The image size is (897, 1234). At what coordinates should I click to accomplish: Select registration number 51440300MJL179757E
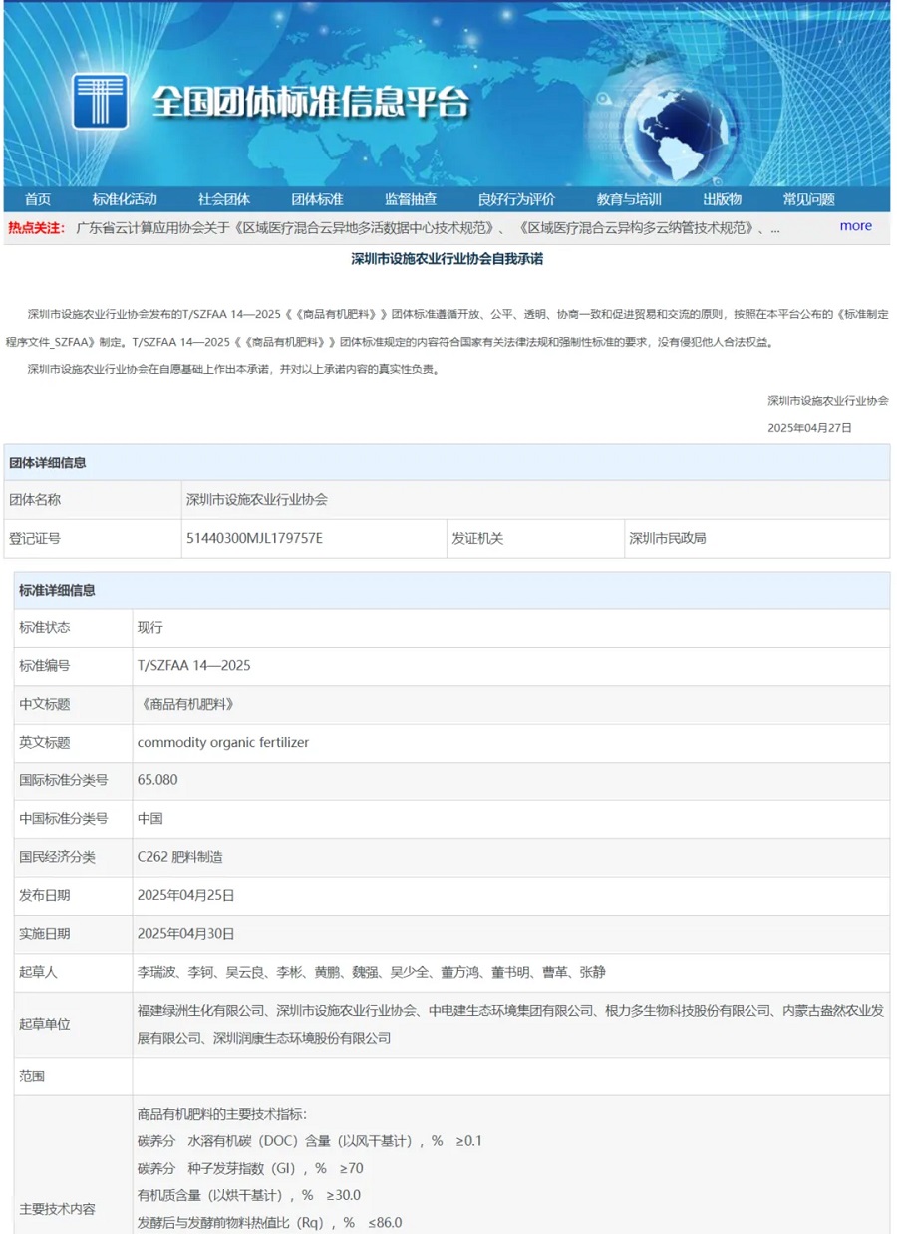pyautogui.click(x=254, y=538)
